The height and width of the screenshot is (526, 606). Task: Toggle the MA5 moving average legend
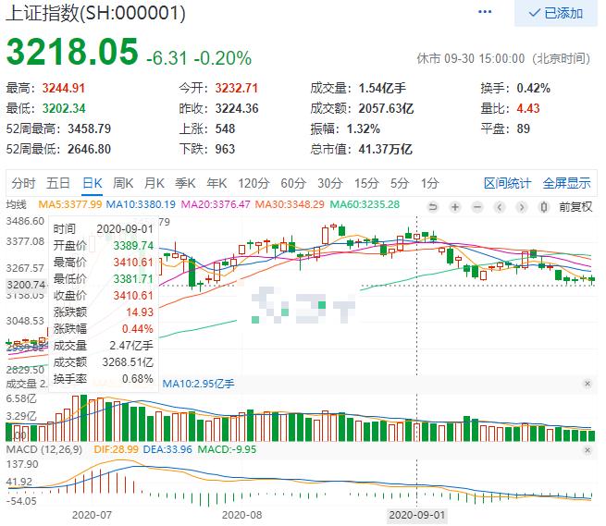click(x=68, y=204)
